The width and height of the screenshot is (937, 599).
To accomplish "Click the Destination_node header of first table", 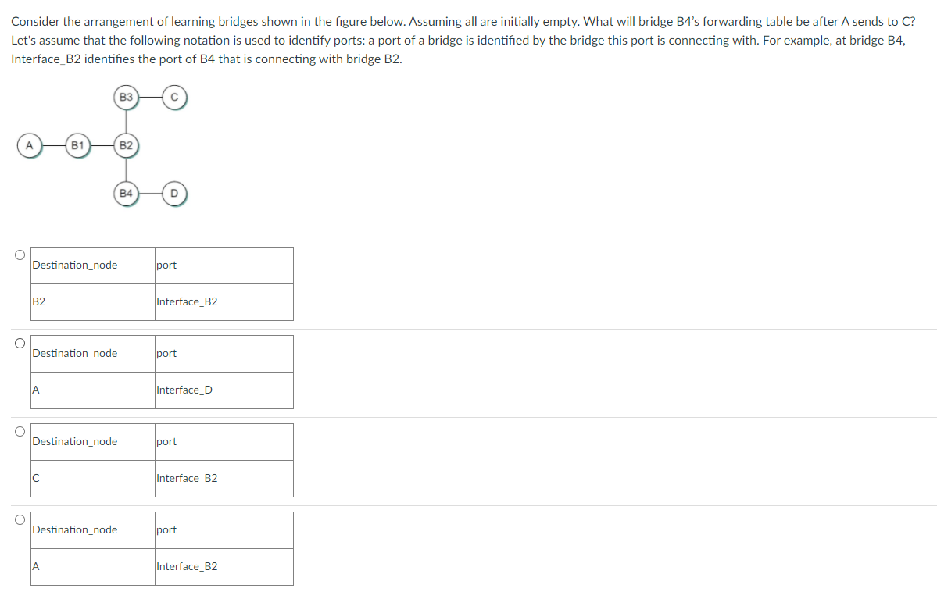I will click(x=93, y=266).
